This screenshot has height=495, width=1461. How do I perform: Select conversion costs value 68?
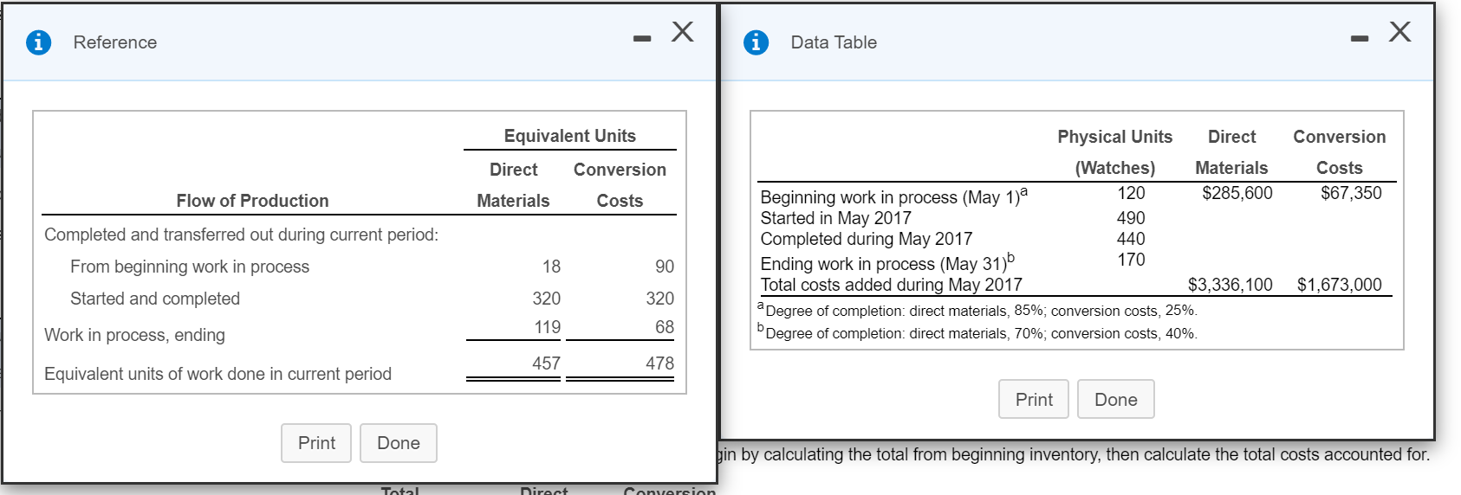pos(665,327)
